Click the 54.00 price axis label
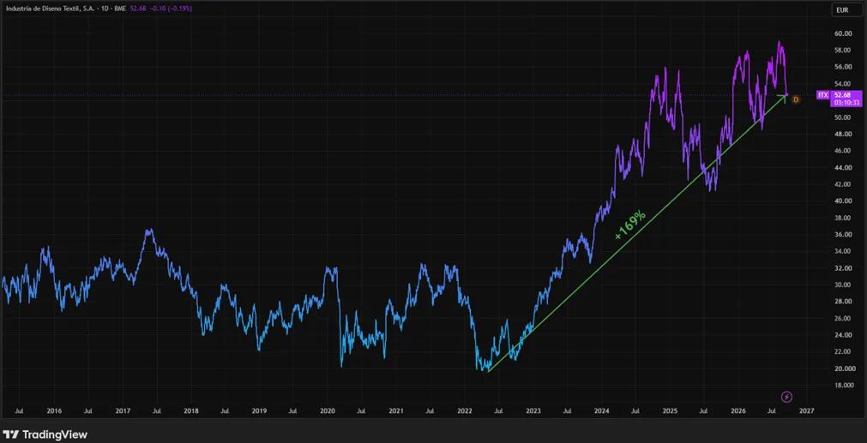The width and height of the screenshot is (867, 443). [x=843, y=84]
